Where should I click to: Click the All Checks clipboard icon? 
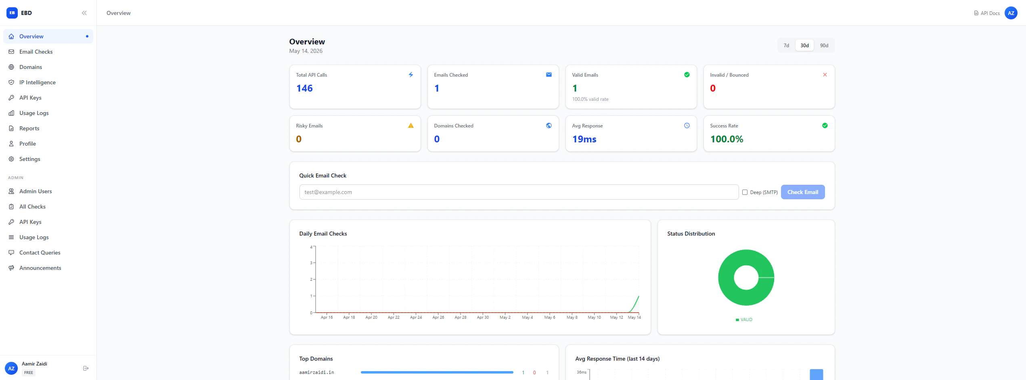pyautogui.click(x=11, y=207)
